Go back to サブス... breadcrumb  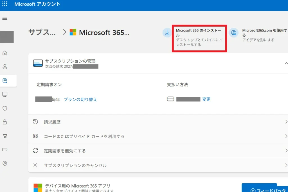tap(42, 32)
